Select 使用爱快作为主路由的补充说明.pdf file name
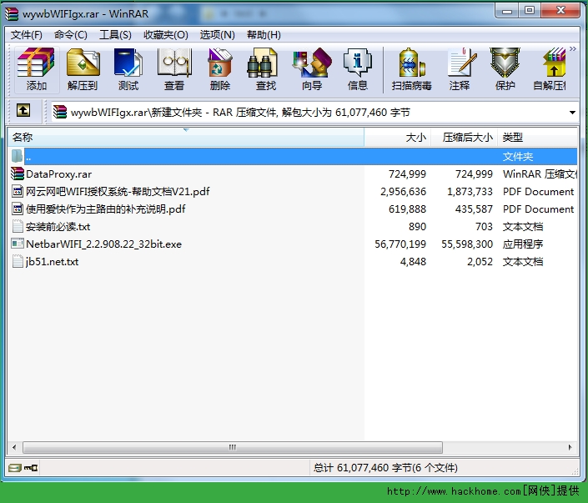The width and height of the screenshot is (588, 503). [x=106, y=209]
